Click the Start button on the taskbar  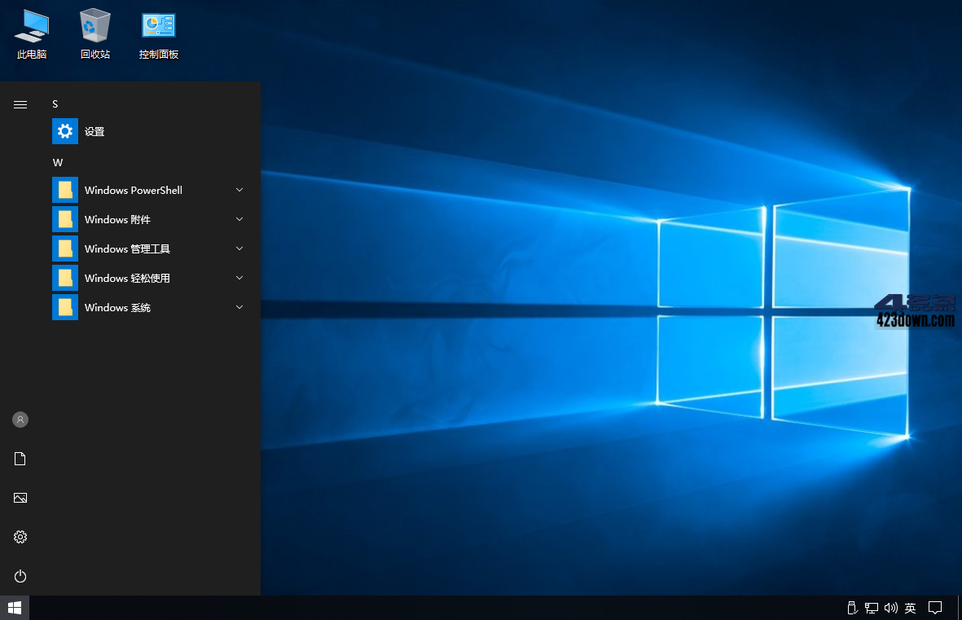tap(15, 608)
